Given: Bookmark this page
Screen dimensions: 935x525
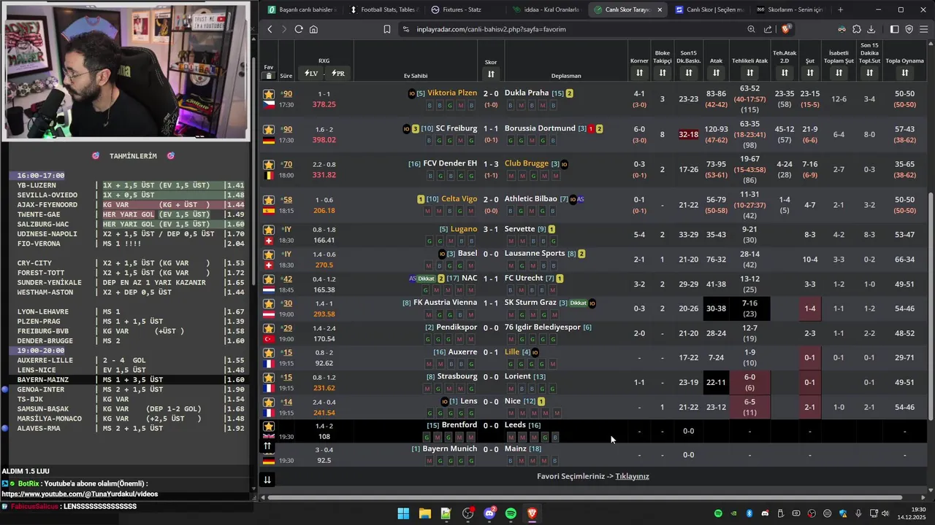Looking at the screenshot, I should coord(387,29).
